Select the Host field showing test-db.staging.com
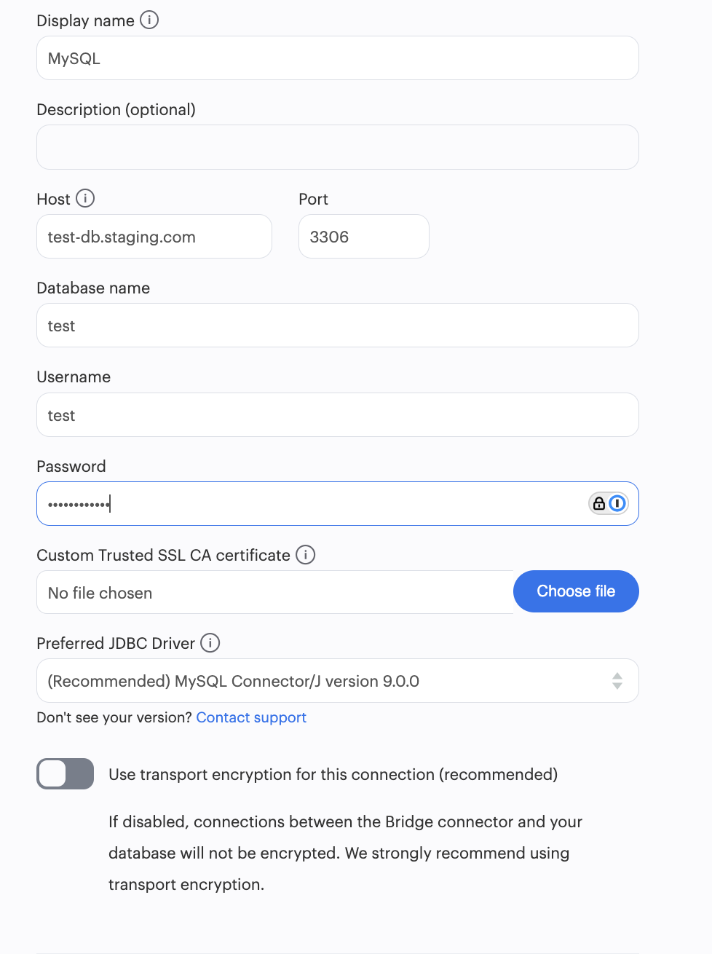This screenshot has width=712, height=954. [154, 236]
